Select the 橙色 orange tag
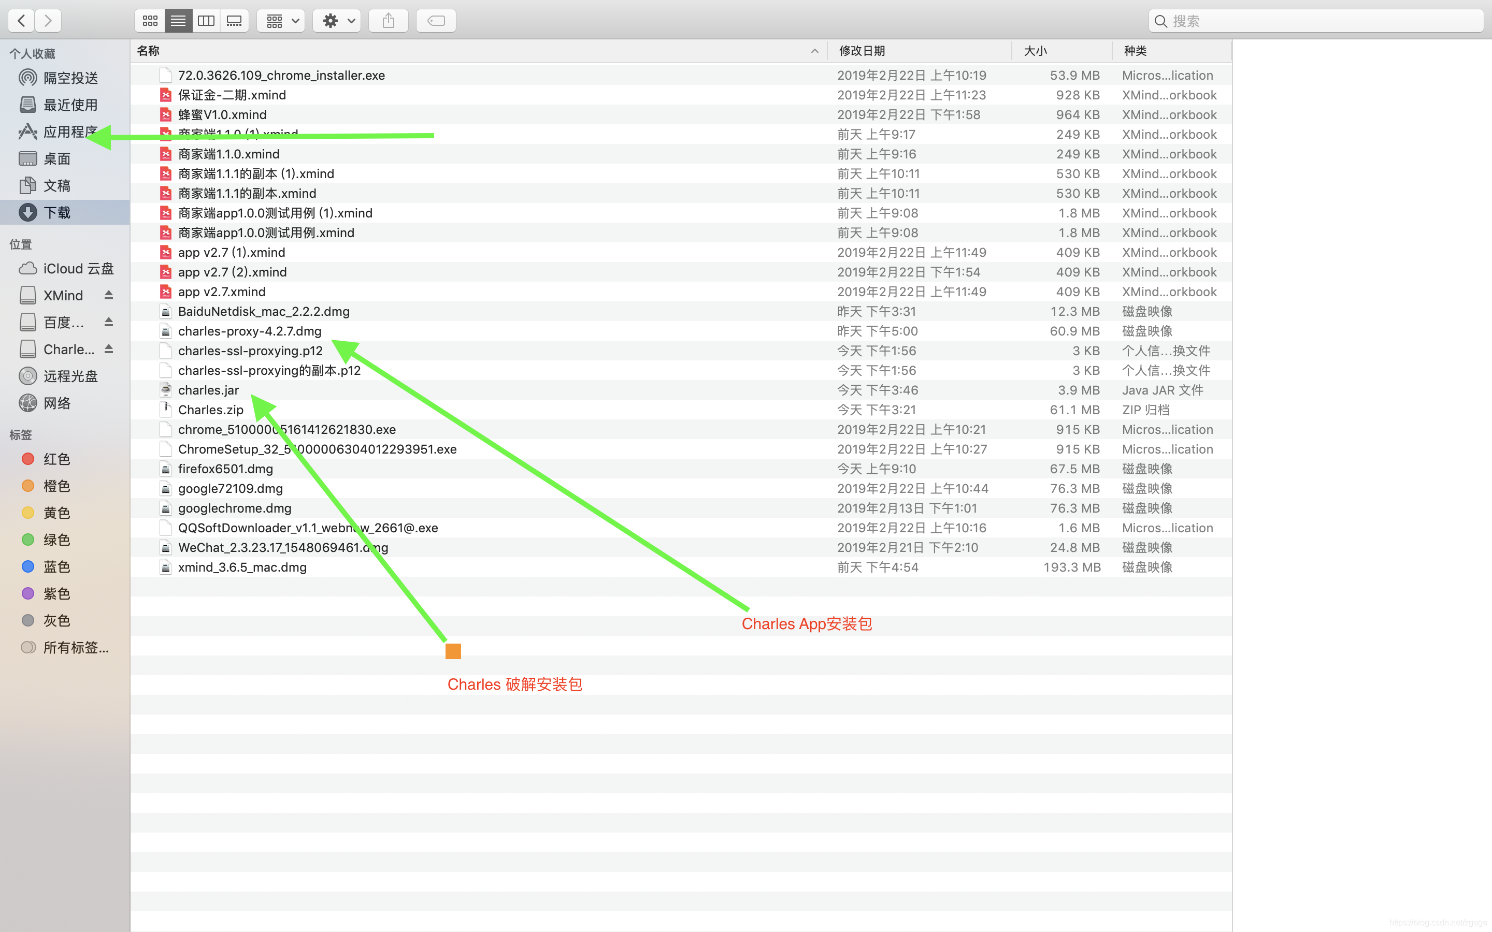The height and width of the screenshot is (932, 1492). [x=65, y=486]
